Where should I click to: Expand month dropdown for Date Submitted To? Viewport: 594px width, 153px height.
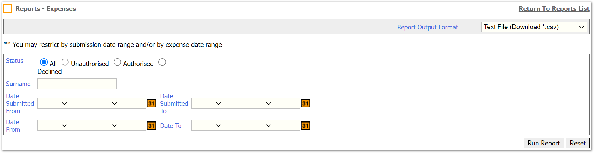pyautogui.click(x=249, y=103)
